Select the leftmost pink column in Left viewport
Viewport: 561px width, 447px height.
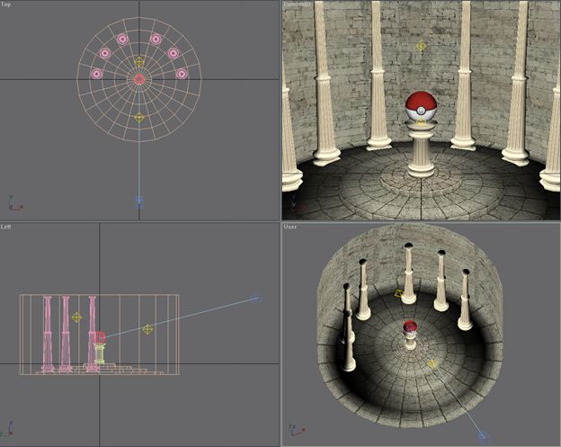48,333
